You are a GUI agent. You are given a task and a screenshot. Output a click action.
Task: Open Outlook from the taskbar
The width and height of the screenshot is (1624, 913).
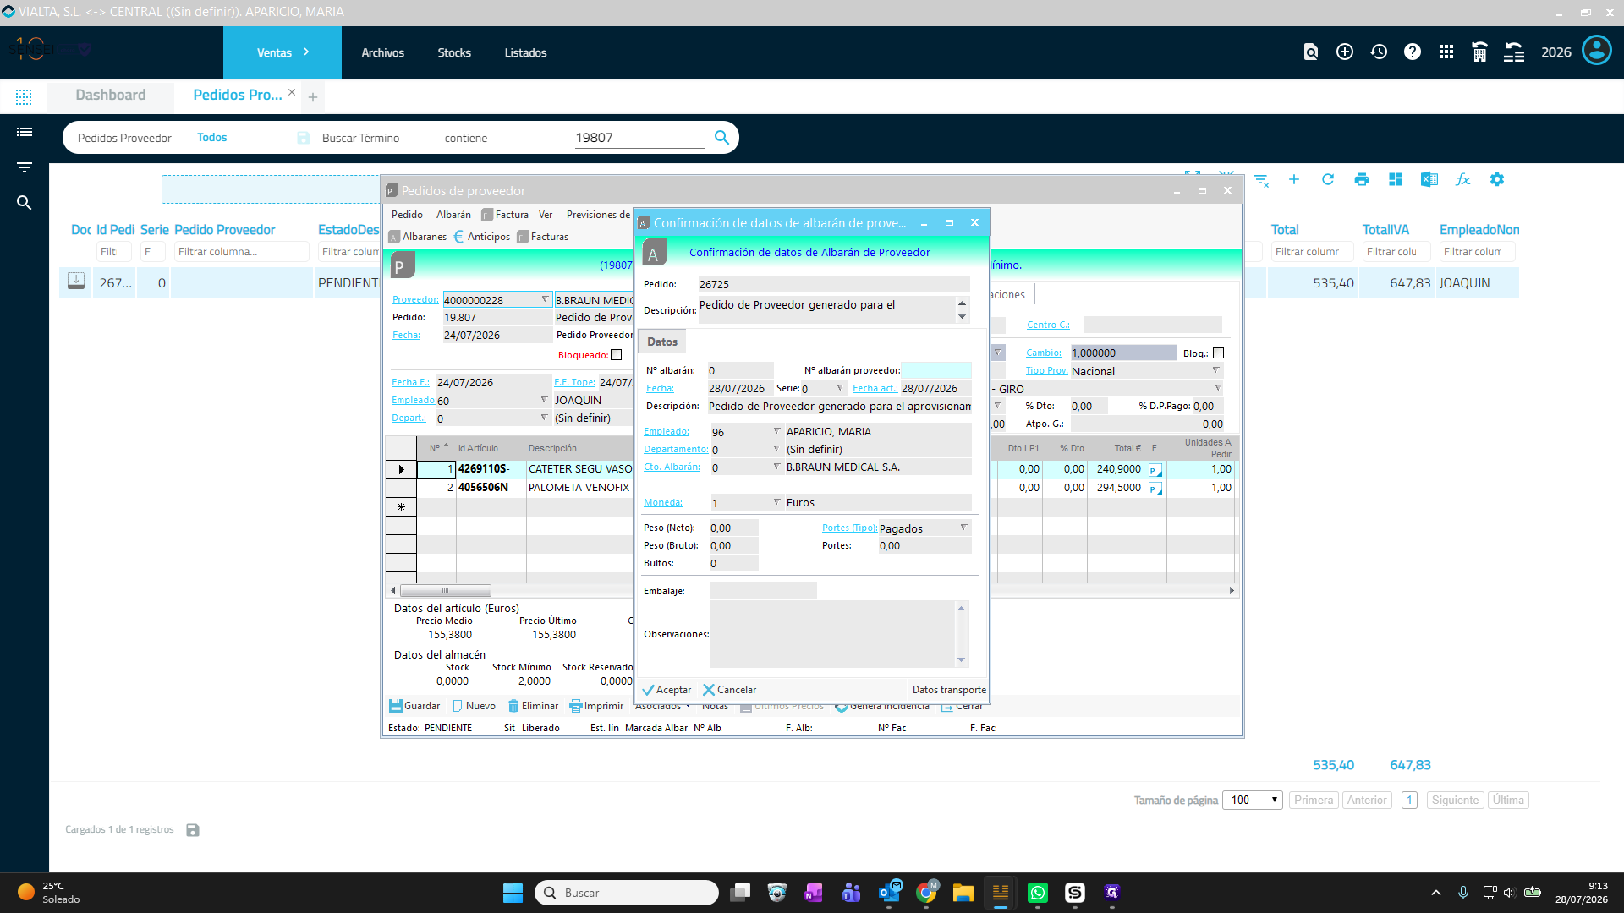[889, 893]
